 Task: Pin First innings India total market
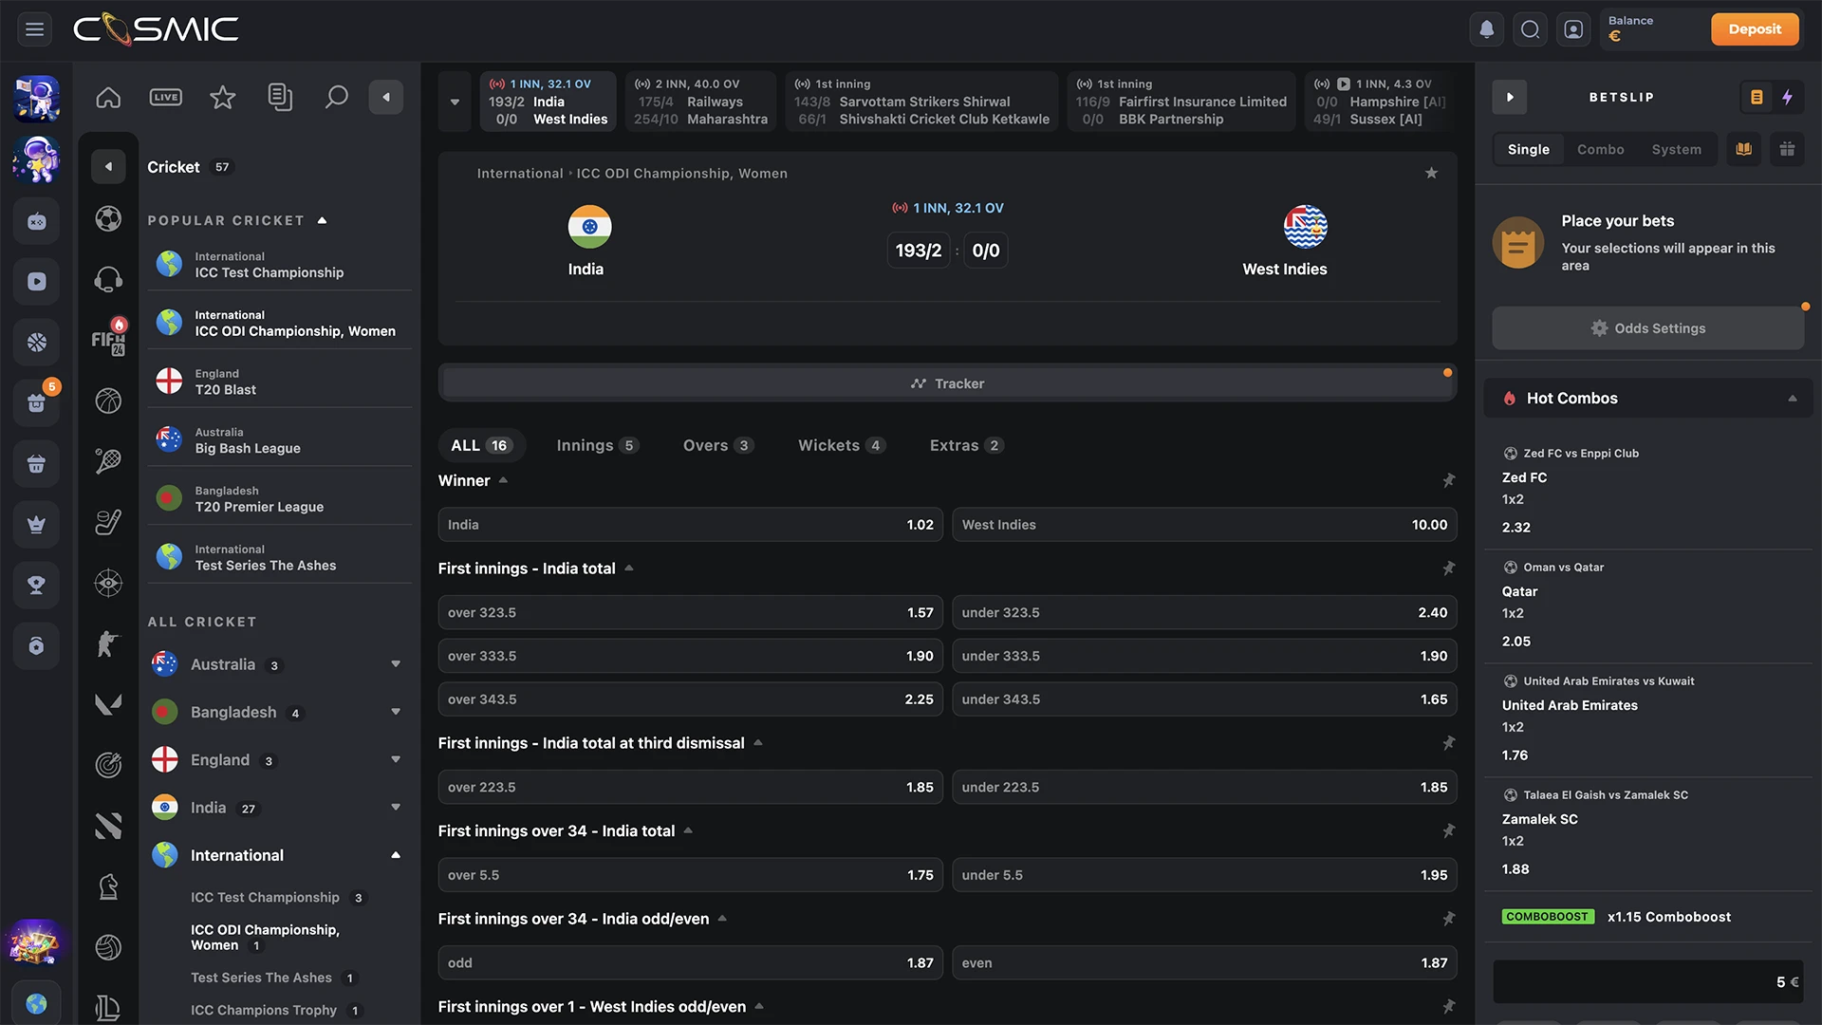pos(1448,568)
